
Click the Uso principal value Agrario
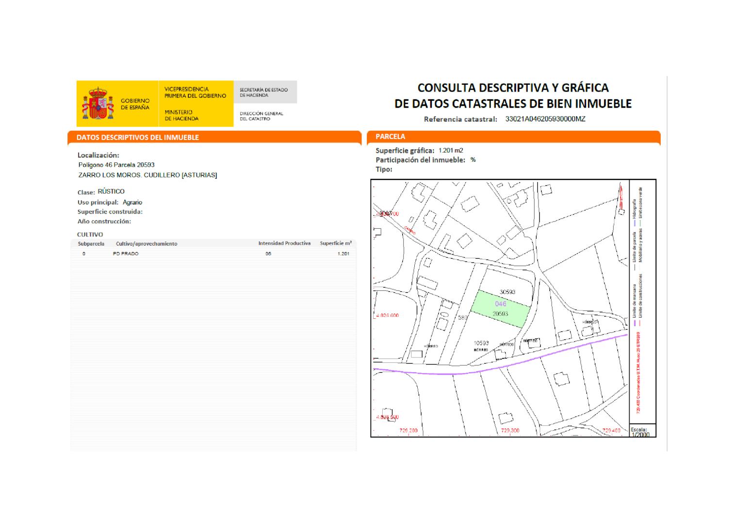point(132,203)
